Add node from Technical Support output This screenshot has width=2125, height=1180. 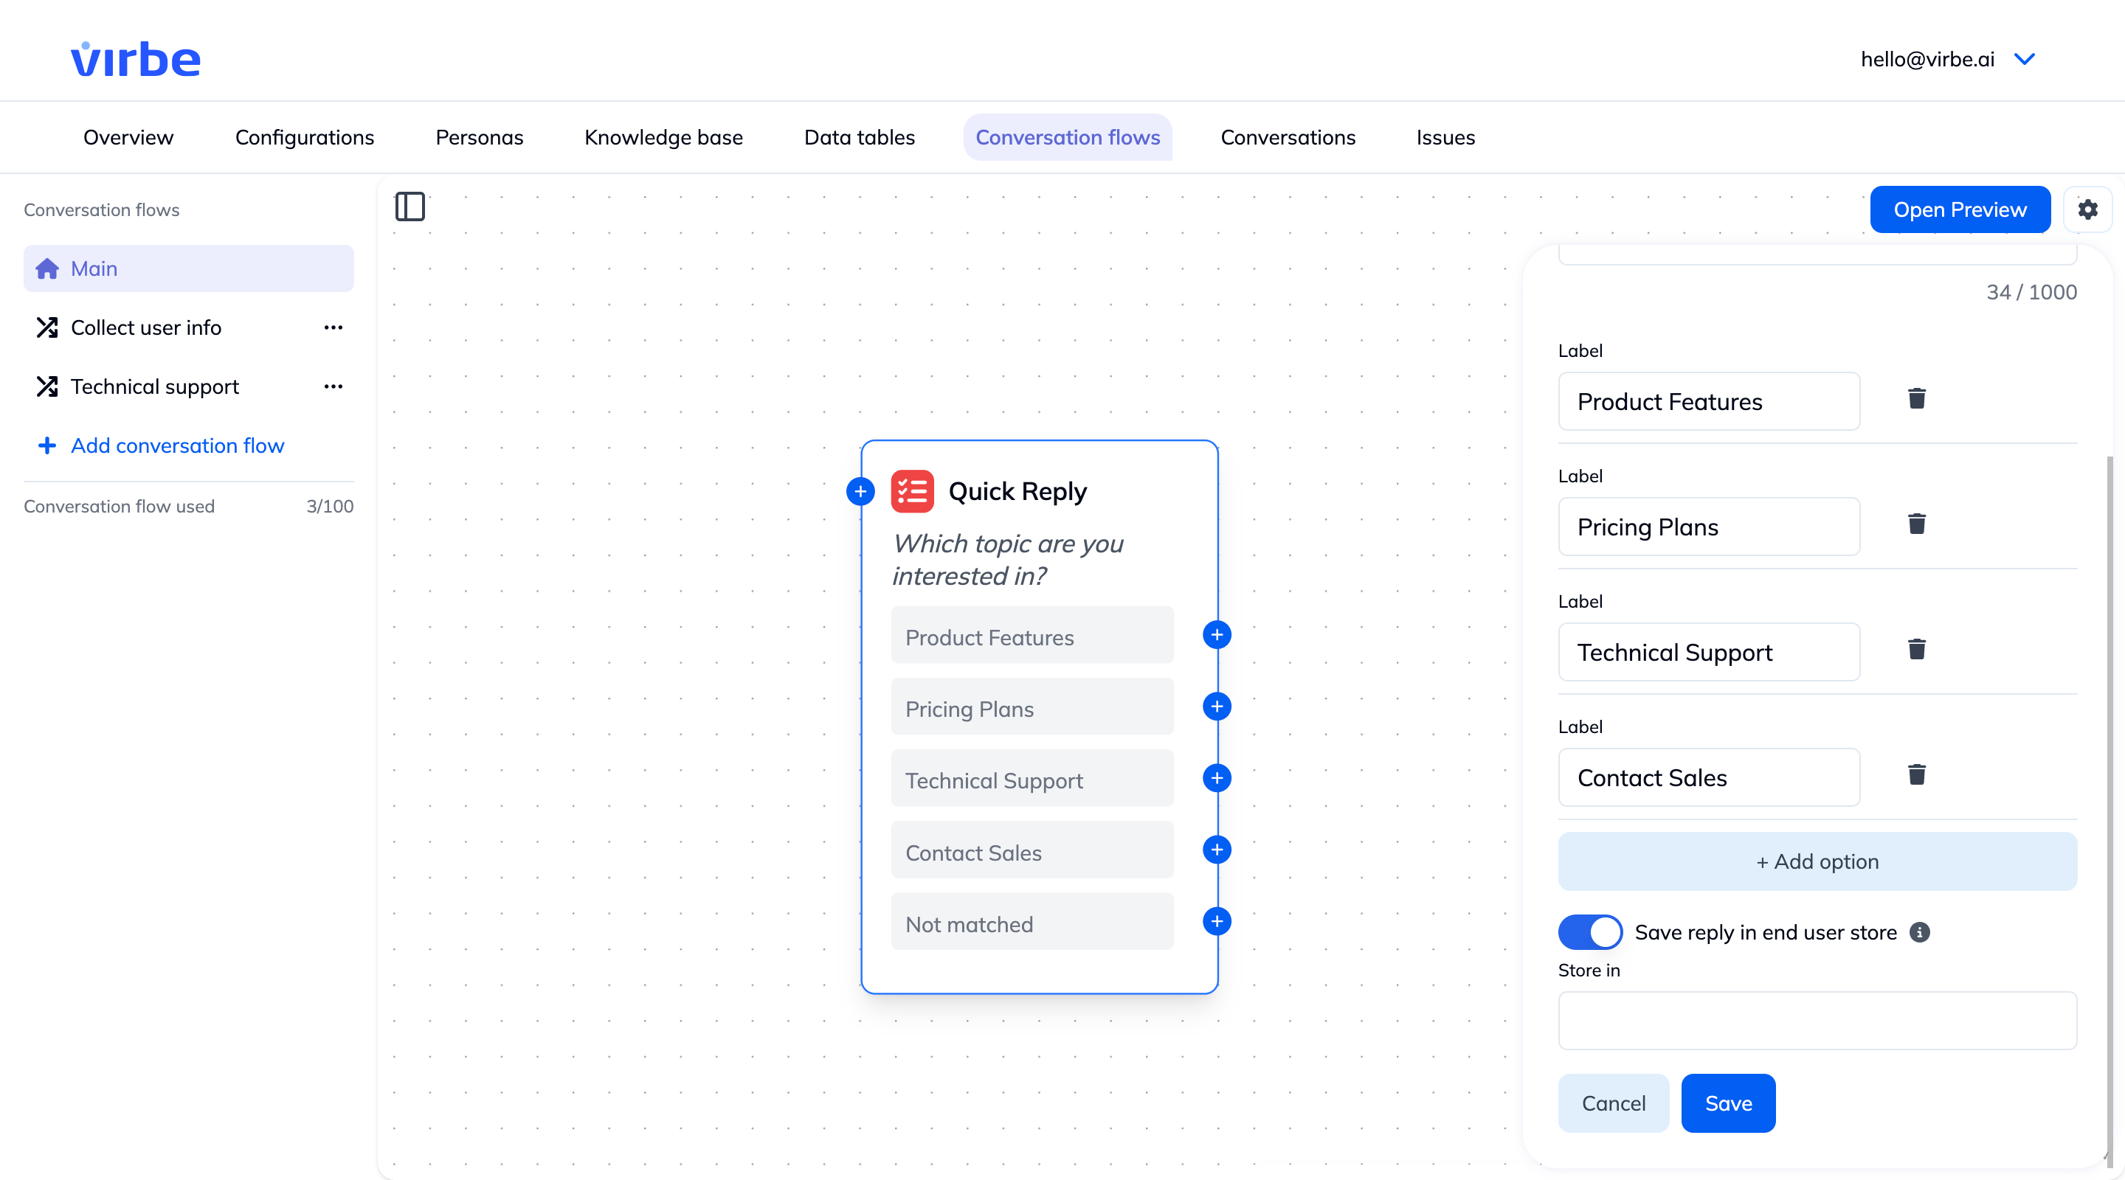point(1217,778)
